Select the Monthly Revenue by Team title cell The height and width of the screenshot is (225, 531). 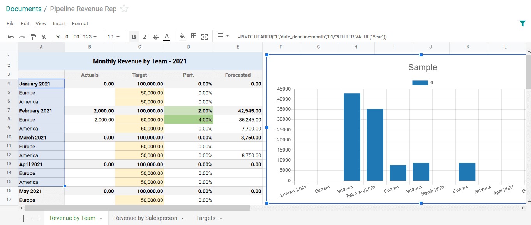(x=140, y=61)
